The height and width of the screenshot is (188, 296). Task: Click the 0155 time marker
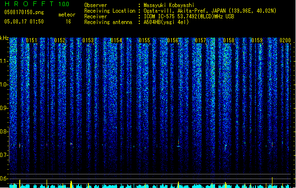click(144, 40)
